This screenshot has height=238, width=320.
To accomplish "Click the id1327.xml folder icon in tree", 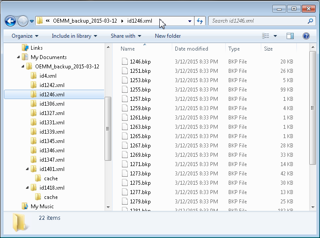I will pos(33,113).
